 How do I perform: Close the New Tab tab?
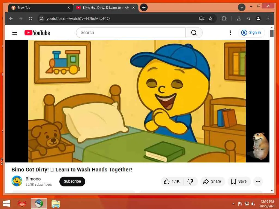pyautogui.click(x=68, y=8)
